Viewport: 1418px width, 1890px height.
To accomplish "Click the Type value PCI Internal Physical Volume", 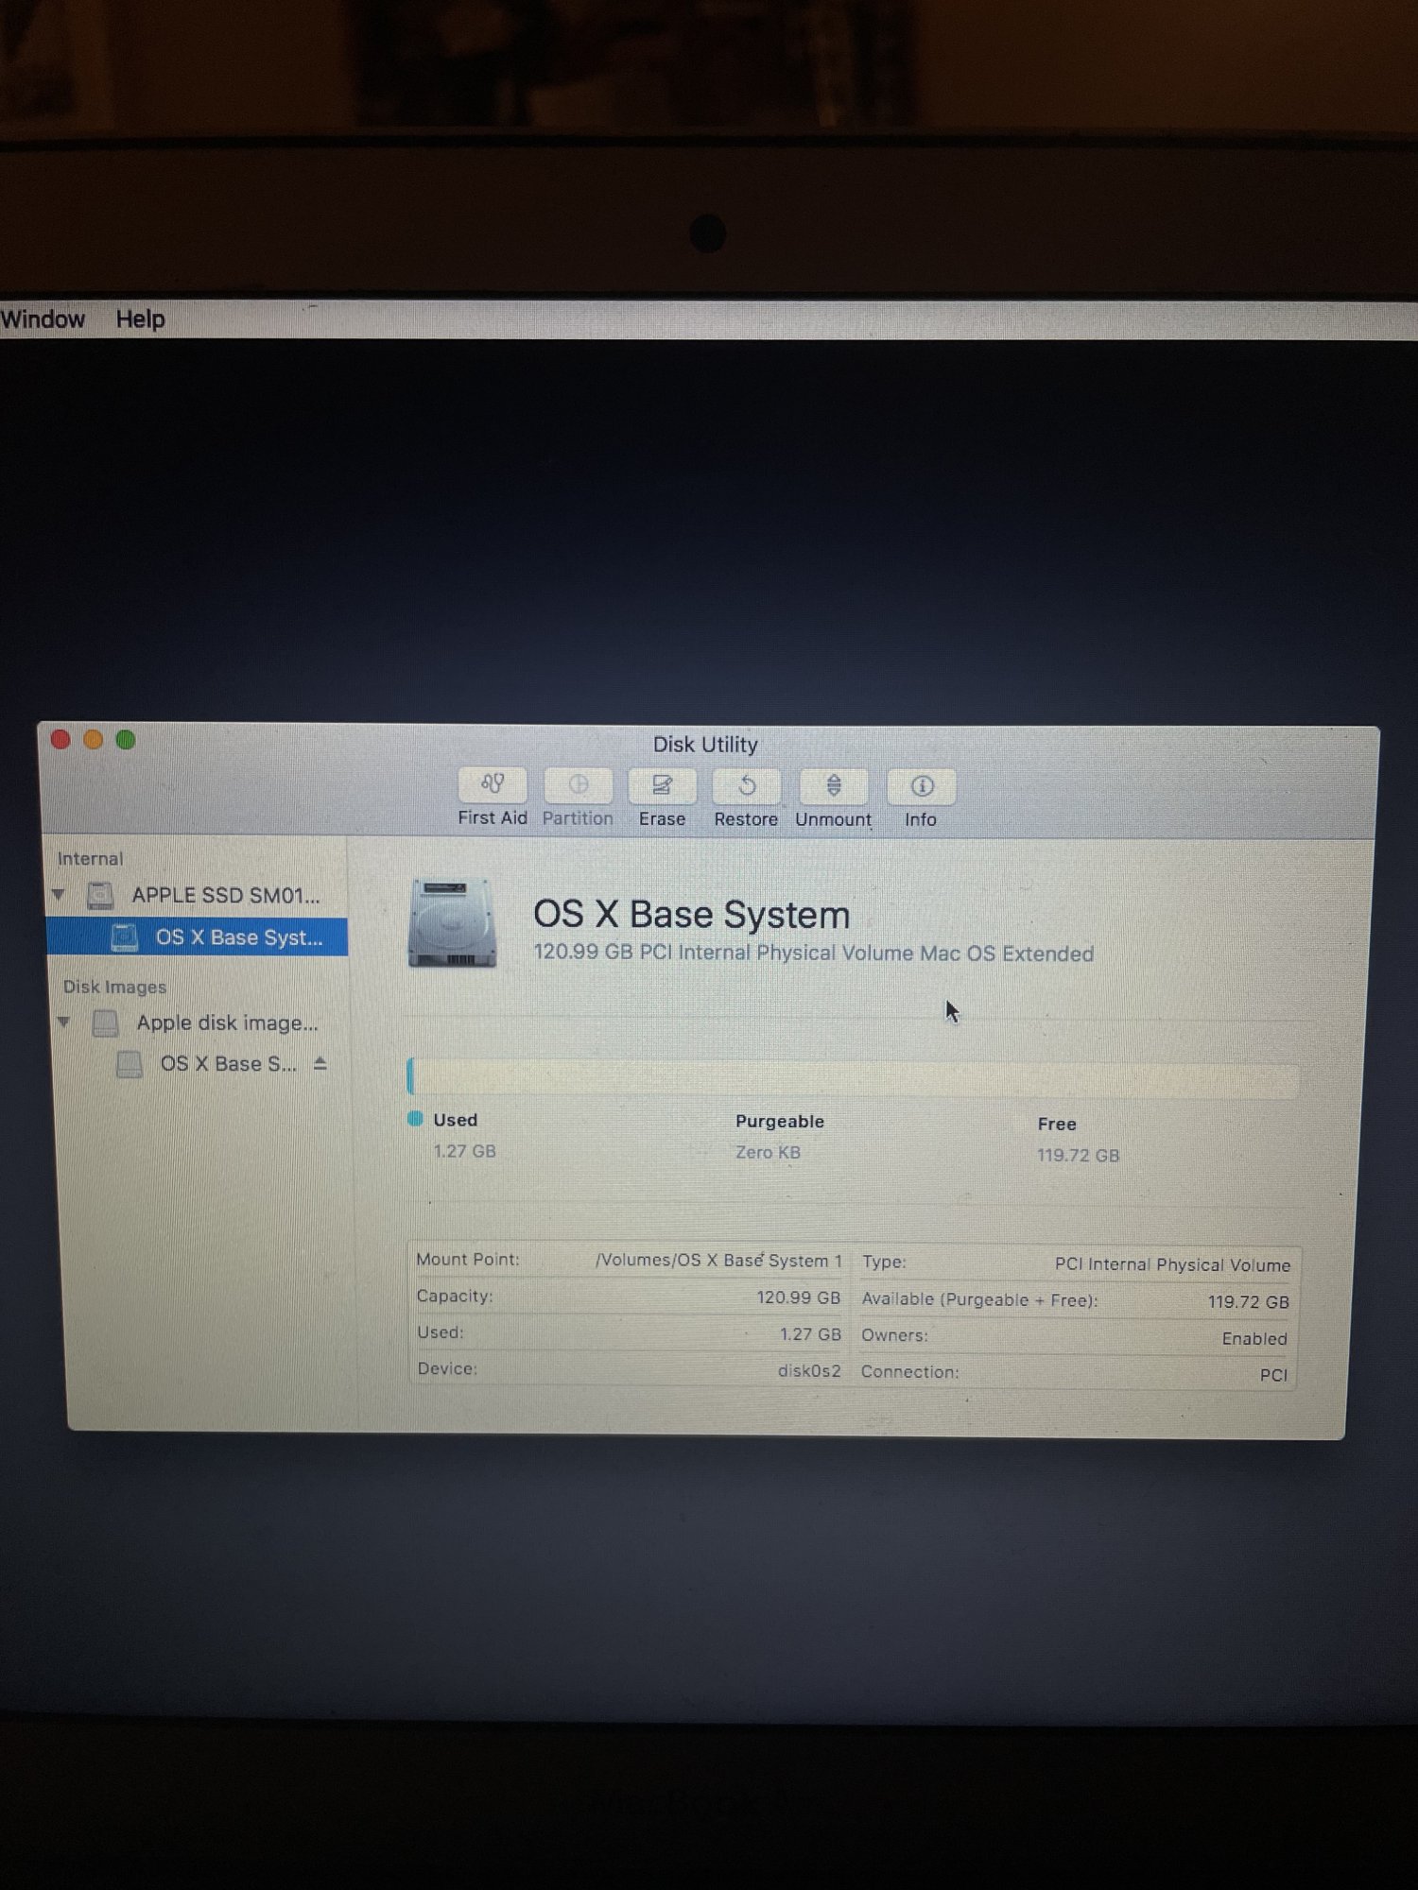I will pyautogui.click(x=1172, y=1264).
